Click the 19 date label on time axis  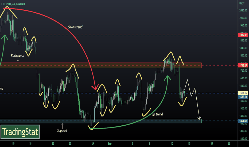(x=212, y=144)
